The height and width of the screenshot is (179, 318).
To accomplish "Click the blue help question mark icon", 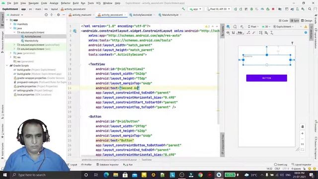I will [306, 33].
